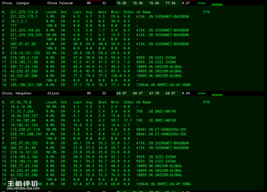
Task: Open the IP link 10.102.41.165
Action: point(24,125)
